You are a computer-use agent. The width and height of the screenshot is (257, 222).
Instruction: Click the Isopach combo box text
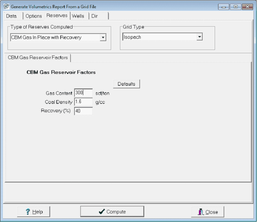(x=159, y=37)
